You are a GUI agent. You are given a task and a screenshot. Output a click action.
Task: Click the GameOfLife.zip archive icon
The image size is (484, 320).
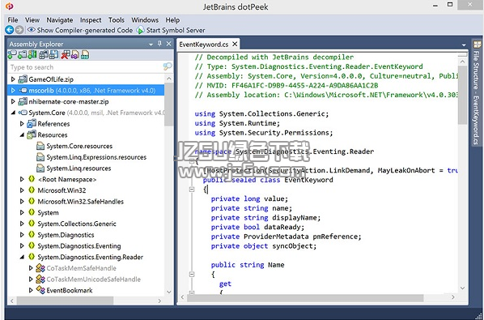[x=23, y=79]
